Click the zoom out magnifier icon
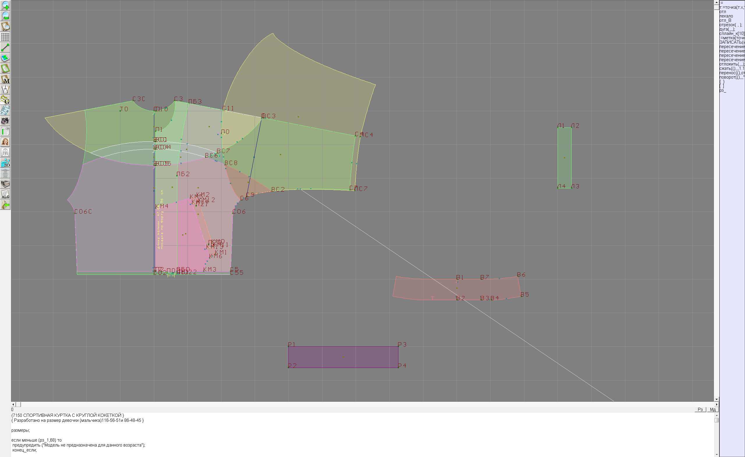The width and height of the screenshot is (745, 457). (6, 16)
